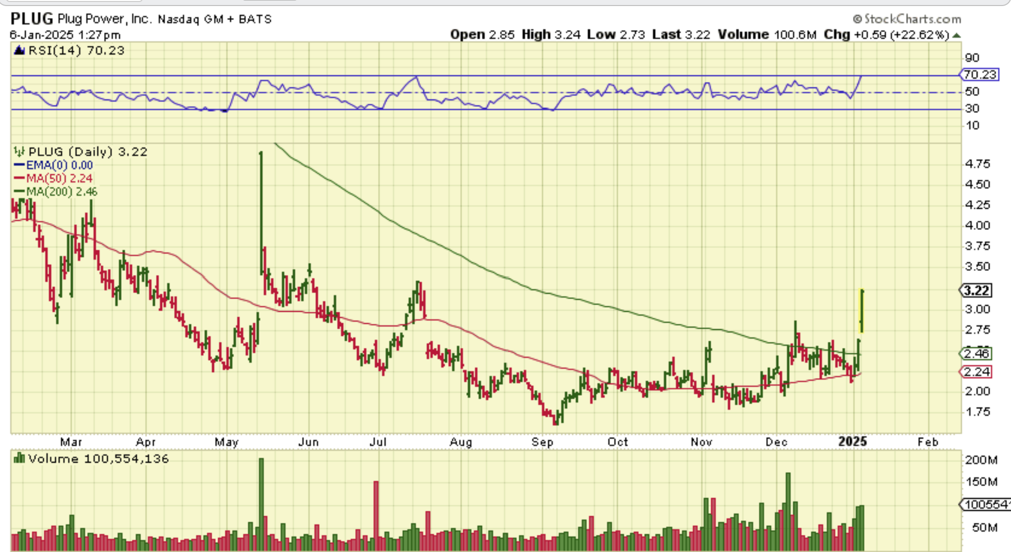Screen dimensions: 1011x552
Task: Click the bold PLUG ticker symbol
Action: 31,19
